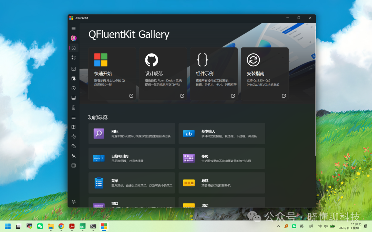This screenshot has width=372, height=232.
Task: Maximize the QFluentKit window
Action: pyautogui.click(x=299, y=18)
